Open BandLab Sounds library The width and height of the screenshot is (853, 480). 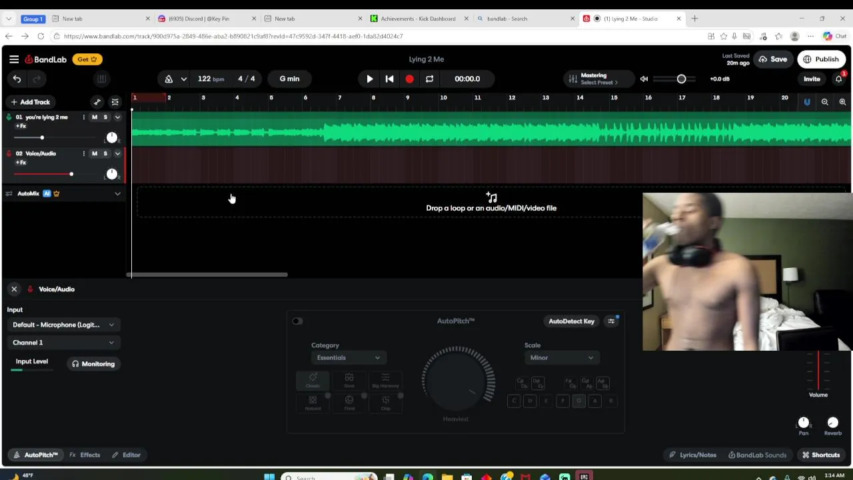point(757,455)
